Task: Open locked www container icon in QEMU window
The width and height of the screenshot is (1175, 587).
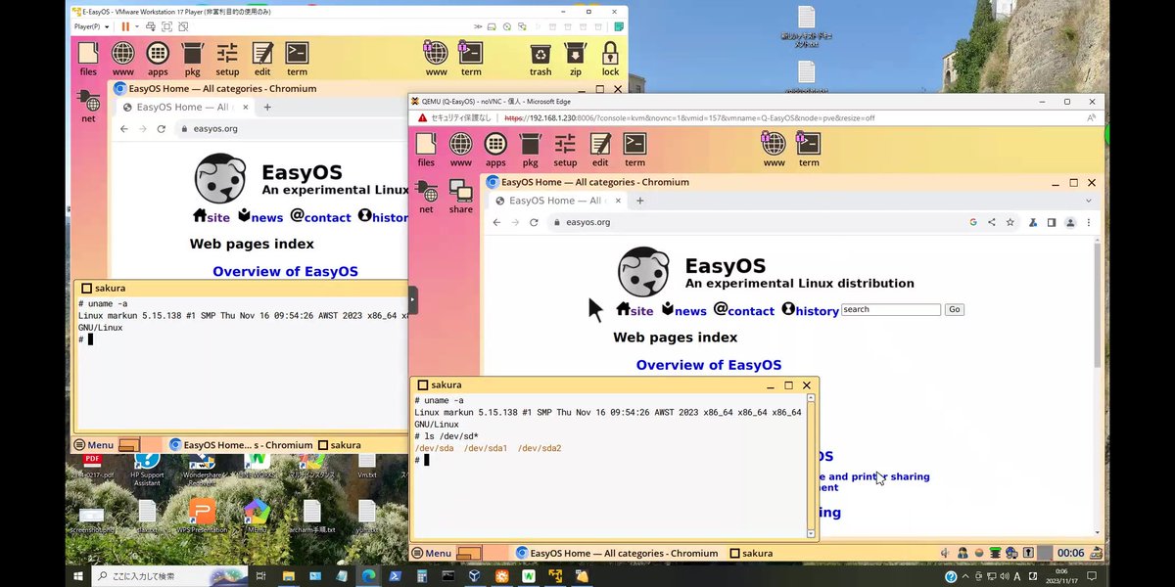Action: [x=774, y=150]
